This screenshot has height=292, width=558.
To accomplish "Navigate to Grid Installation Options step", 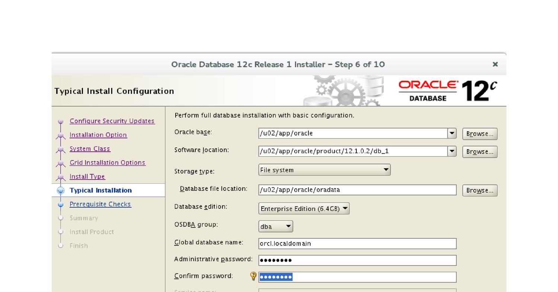I will tap(108, 163).
